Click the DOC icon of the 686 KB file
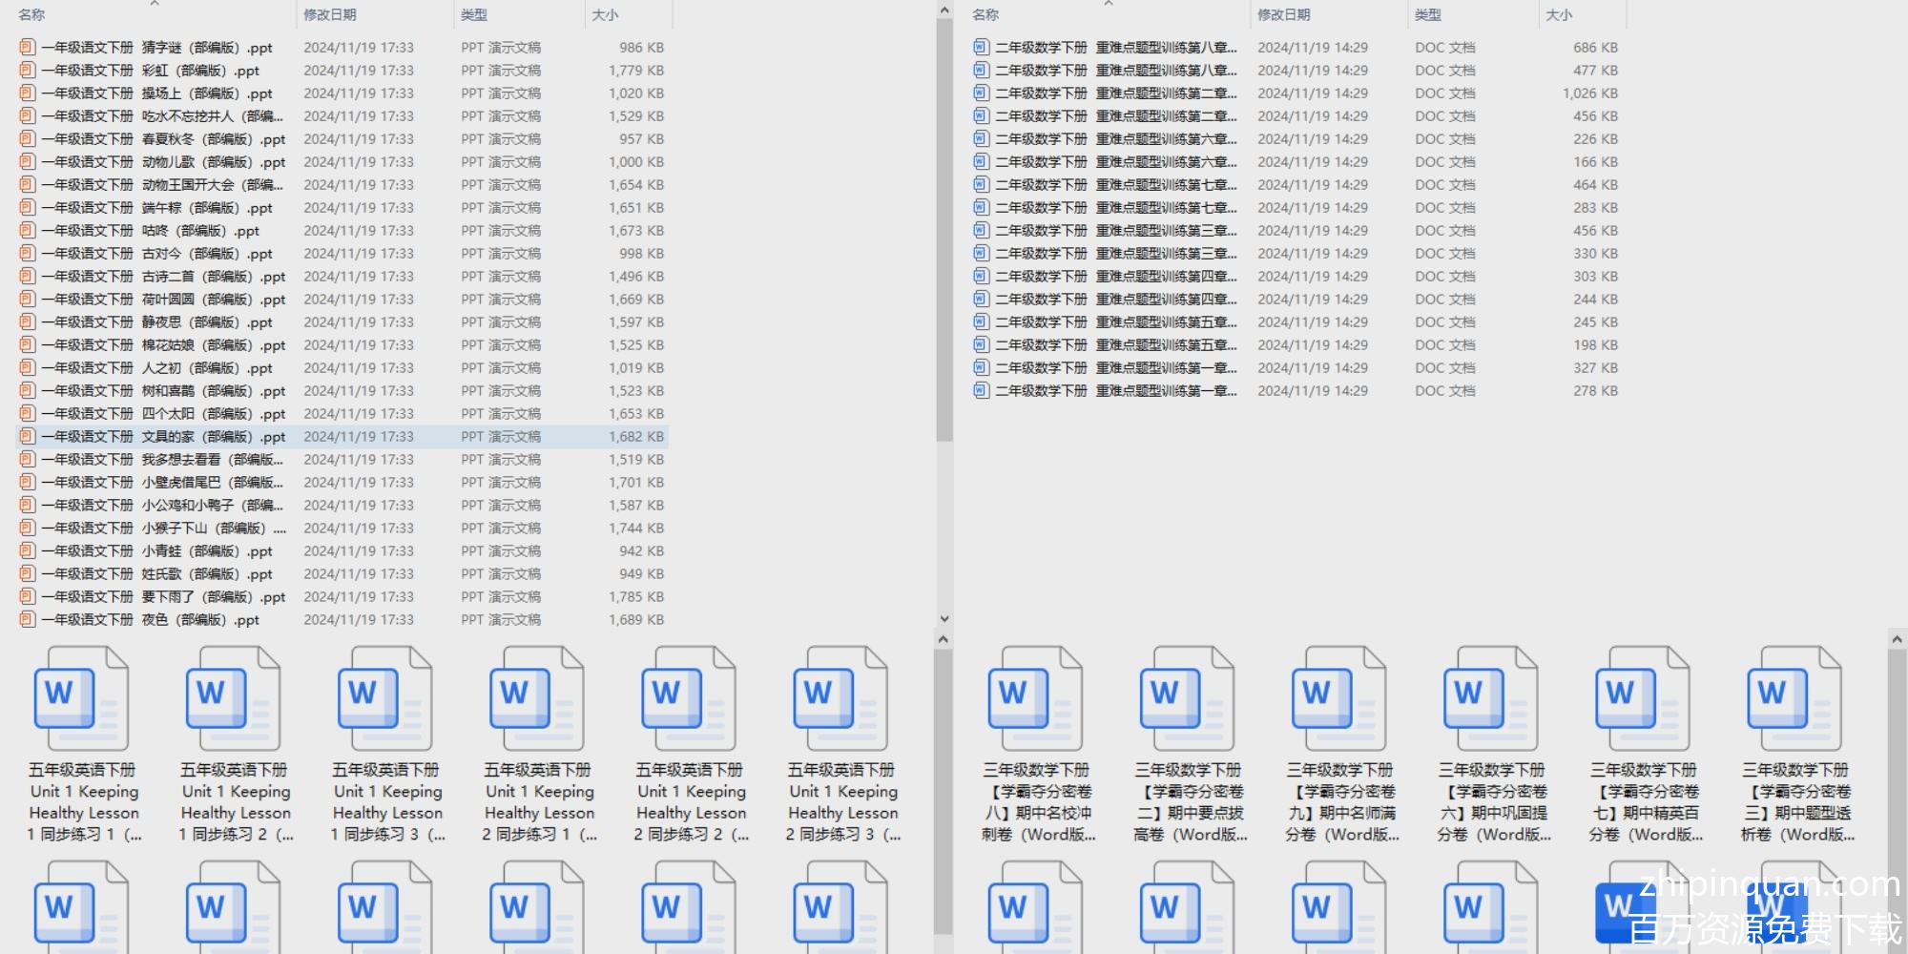Screen dimensions: 1908x954 (981, 47)
